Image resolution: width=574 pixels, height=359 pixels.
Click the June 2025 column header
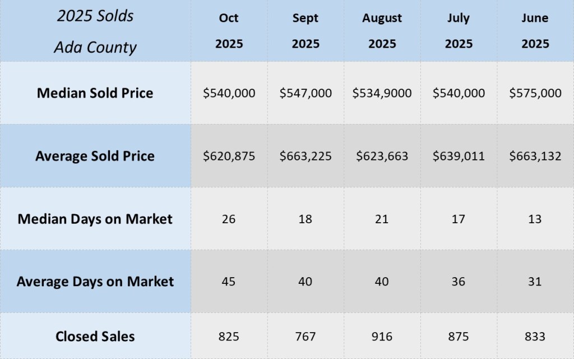535,31
